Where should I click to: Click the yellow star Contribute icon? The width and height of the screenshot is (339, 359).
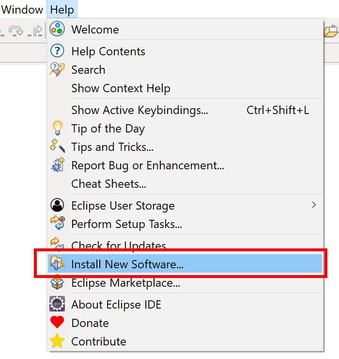(57, 341)
